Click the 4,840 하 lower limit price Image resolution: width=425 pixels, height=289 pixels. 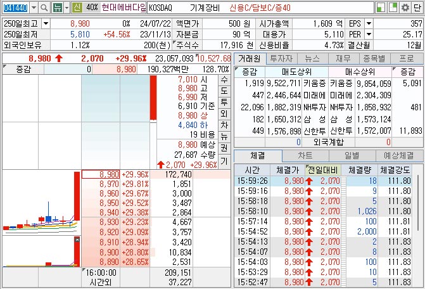193,125
